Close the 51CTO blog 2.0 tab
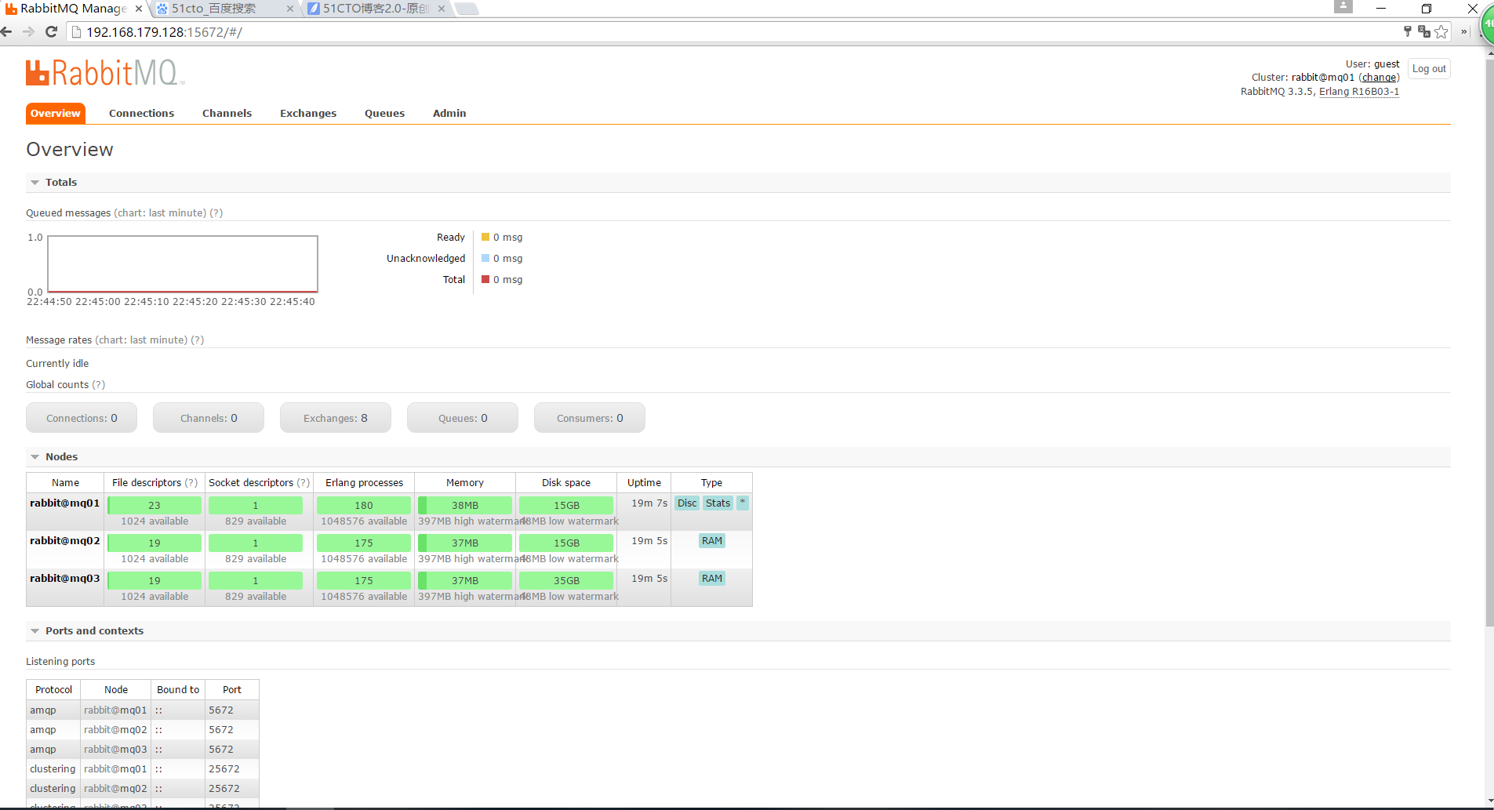1494x810 pixels. coord(442,9)
